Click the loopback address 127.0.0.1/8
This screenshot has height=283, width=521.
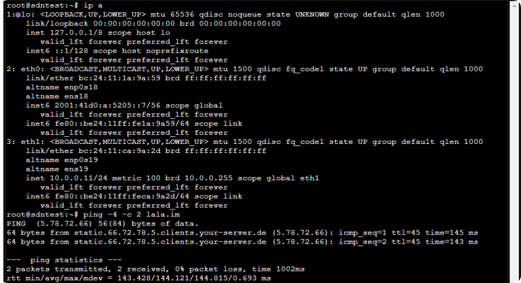76,33
